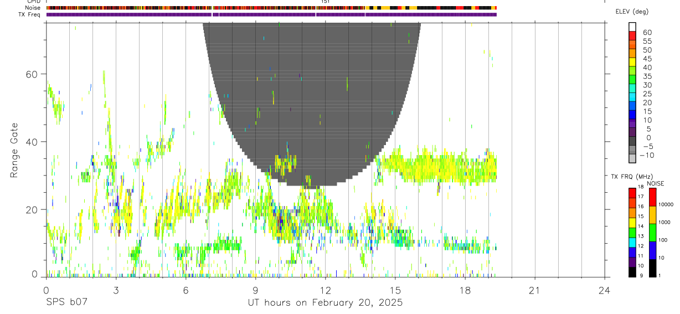Click the purple TX Freq strip above the plot
The height and width of the screenshot is (314, 680).
point(271,15)
